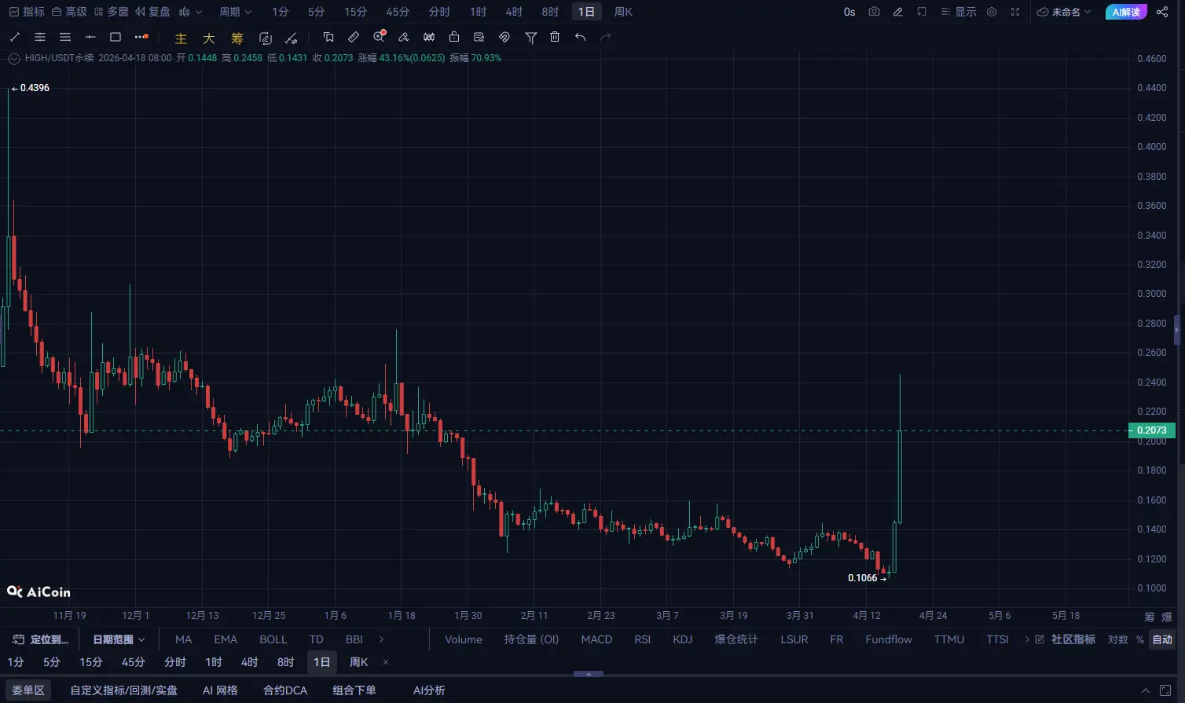Toggle the BOLL indicator
The width and height of the screenshot is (1185, 703).
click(273, 639)
